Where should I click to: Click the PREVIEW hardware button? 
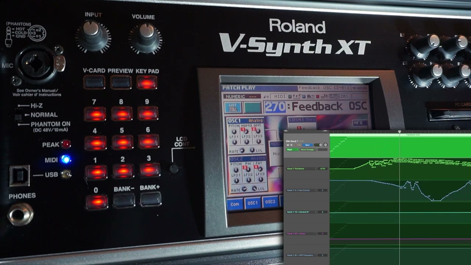(x=121, y=82)
